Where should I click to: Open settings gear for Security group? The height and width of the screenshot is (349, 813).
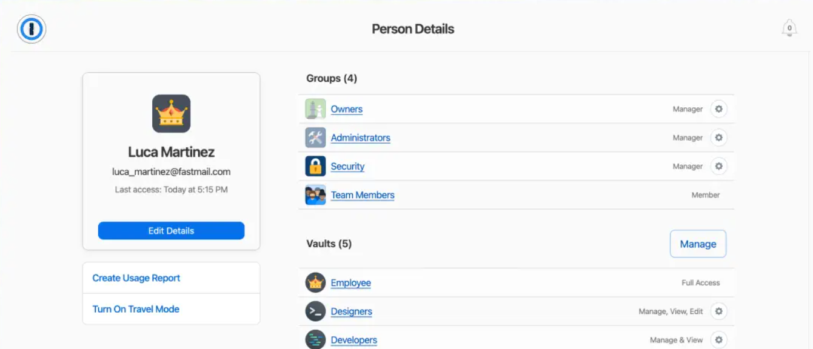tap(718, 165)
